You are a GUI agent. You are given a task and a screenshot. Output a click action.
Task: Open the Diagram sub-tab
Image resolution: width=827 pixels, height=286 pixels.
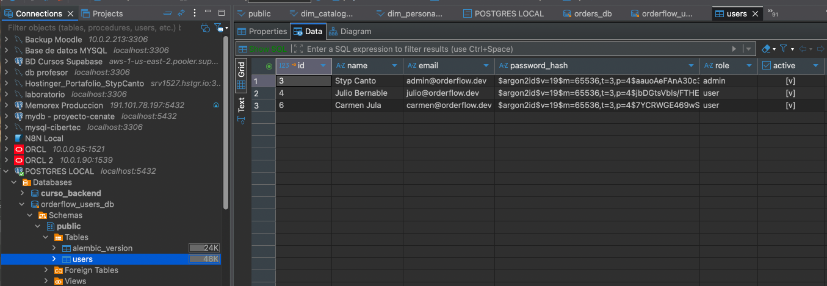350,32
